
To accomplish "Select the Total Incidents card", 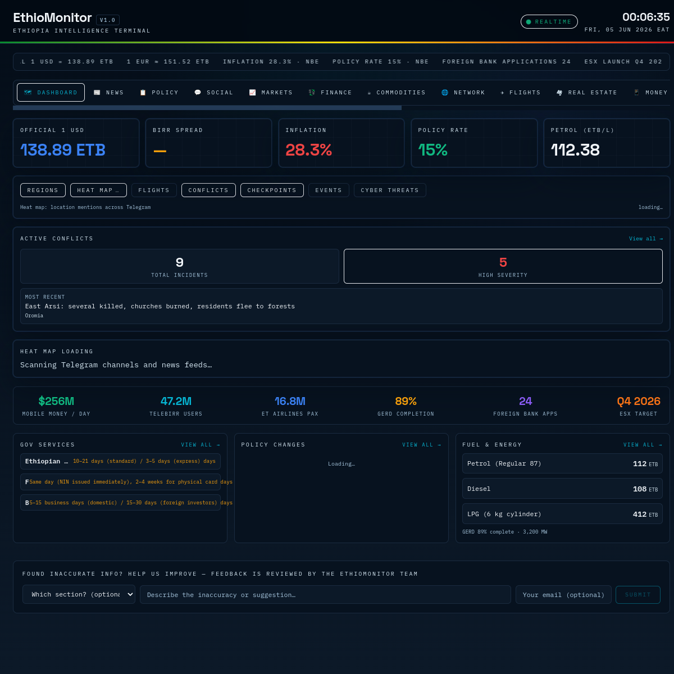I will click(180, 266).
